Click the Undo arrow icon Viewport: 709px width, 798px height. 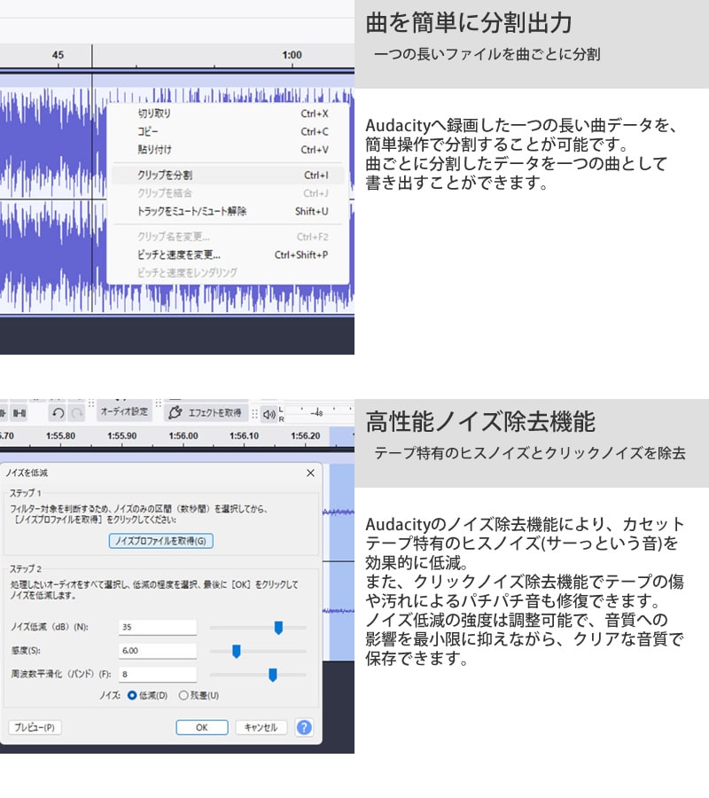58,413
